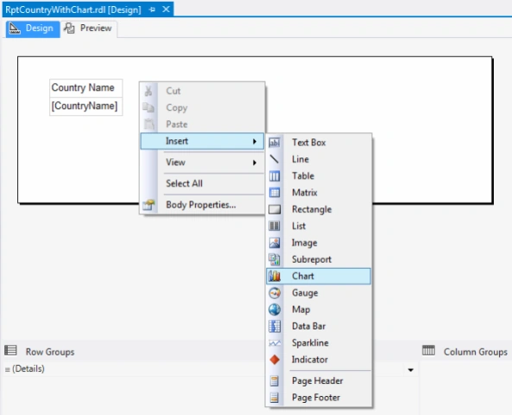
Task: Click the Gauge icon
Action: [275, 293]
